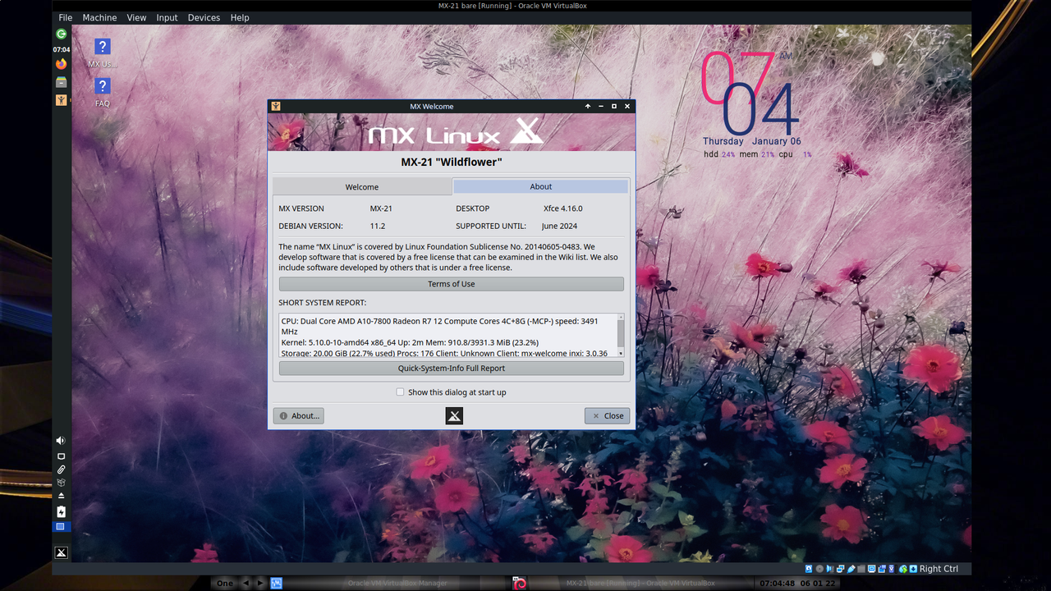Click the MX-21 version value
1051x591 pixels.
point(381,208)
